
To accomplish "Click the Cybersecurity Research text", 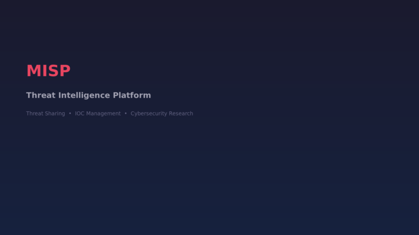I will click(162, 113).
